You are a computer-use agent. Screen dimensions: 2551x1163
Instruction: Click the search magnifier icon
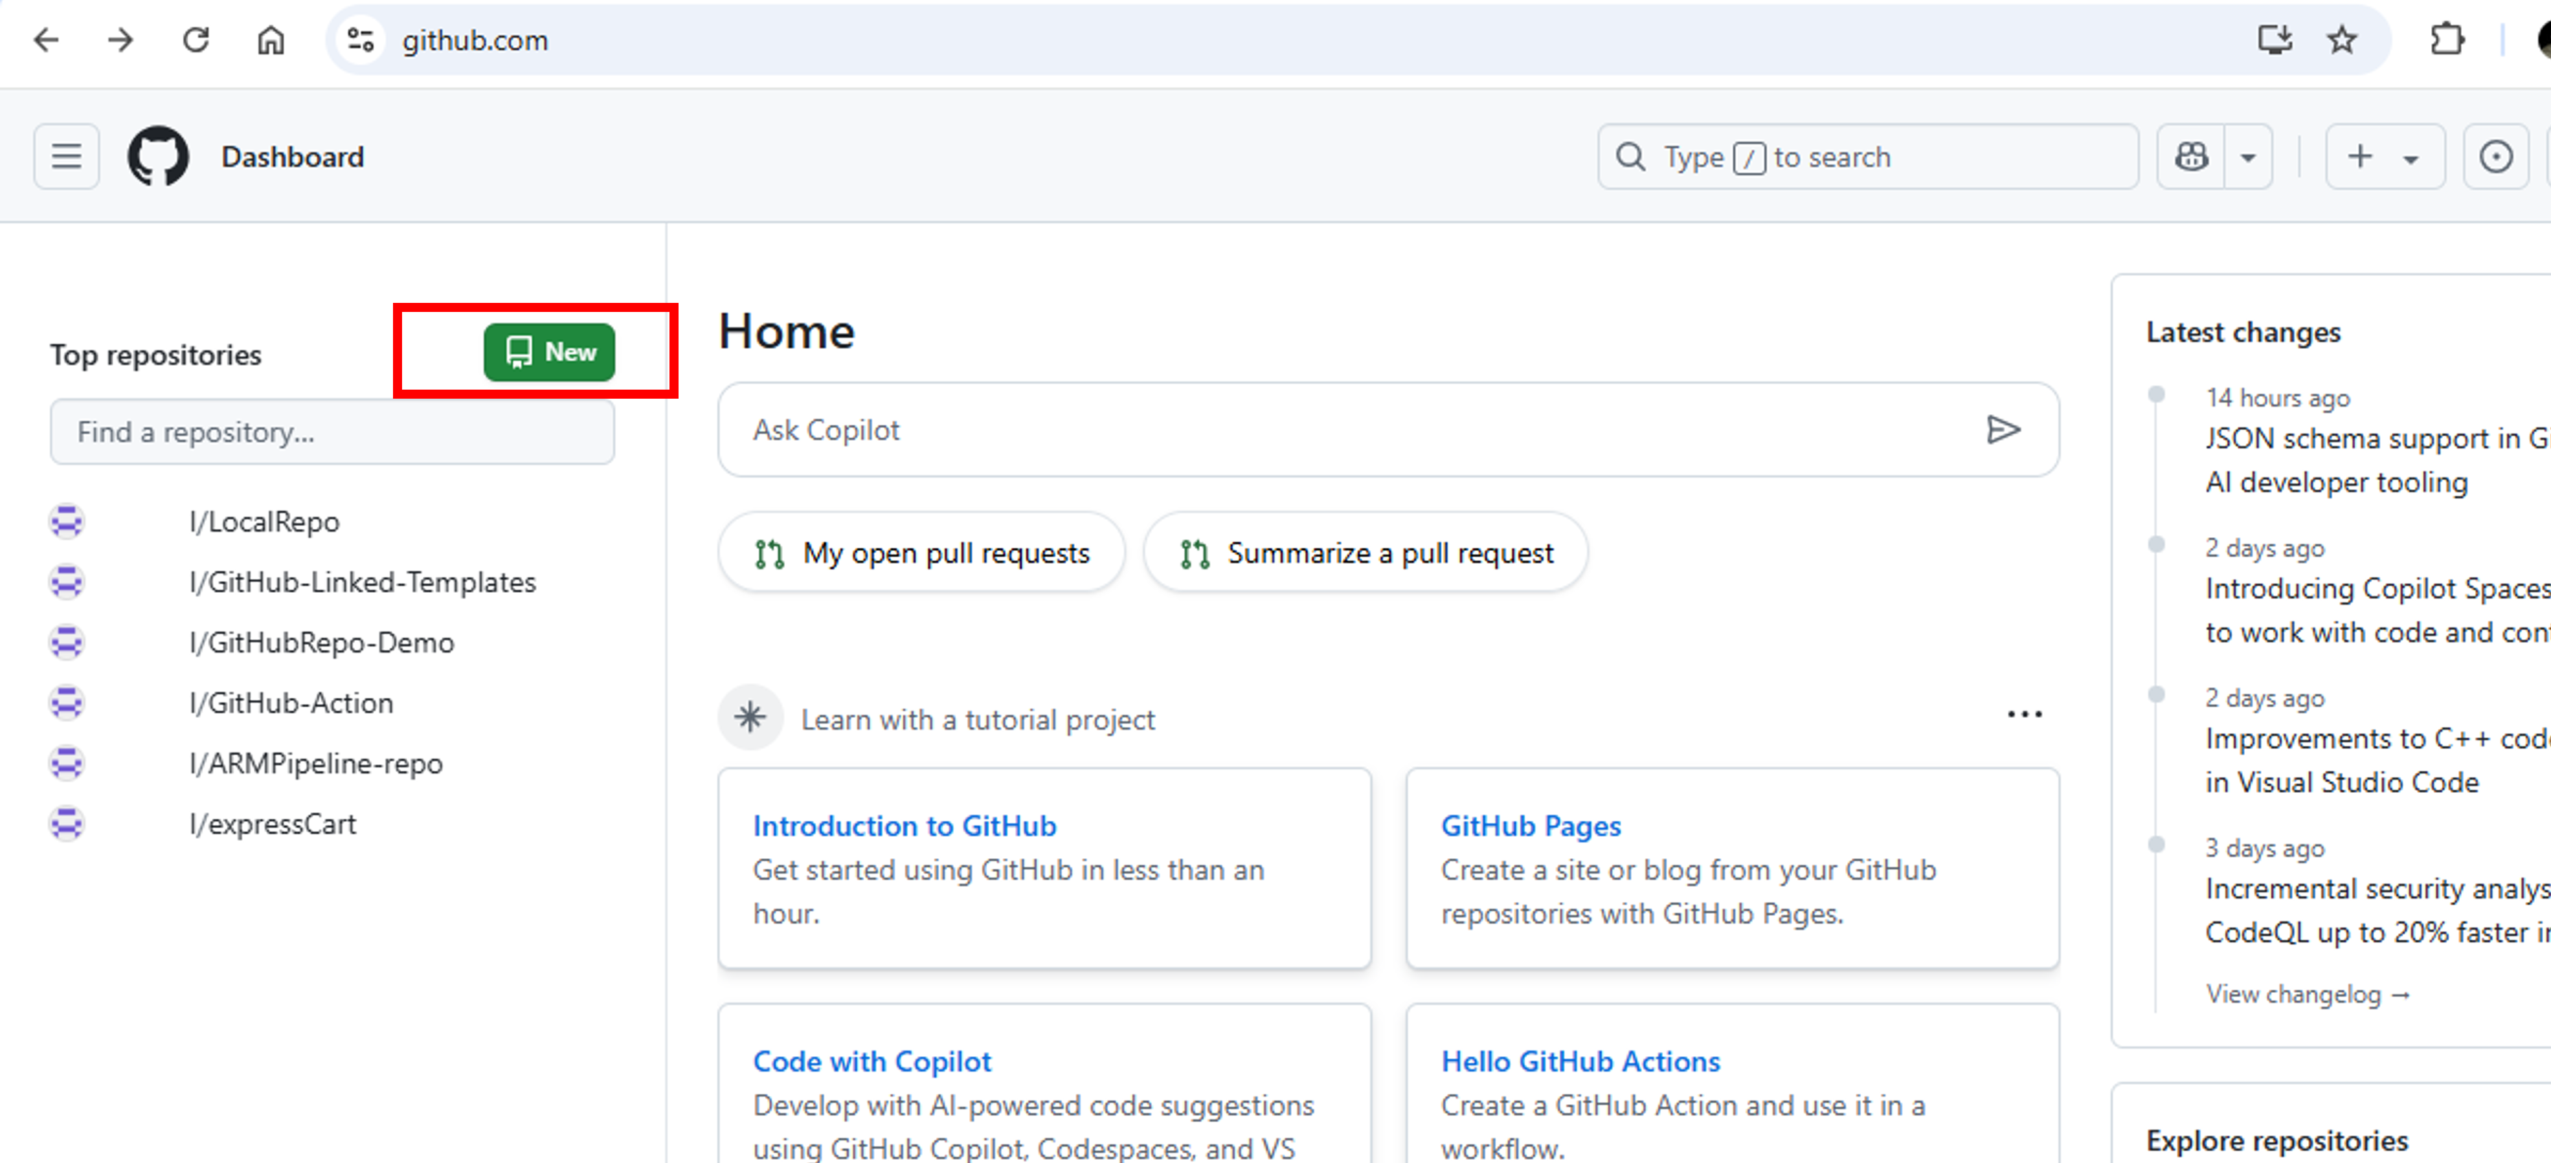coord(1630,157)
